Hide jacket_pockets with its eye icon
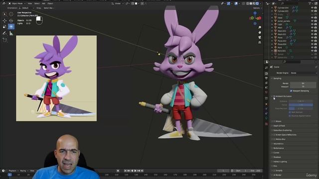This screenshot has height=179, width=319. point(312,21)
